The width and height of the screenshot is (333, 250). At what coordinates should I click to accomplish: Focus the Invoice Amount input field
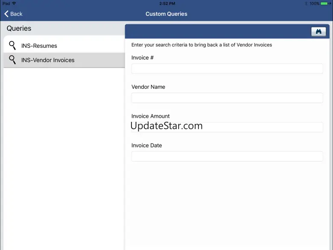[227, 127]
